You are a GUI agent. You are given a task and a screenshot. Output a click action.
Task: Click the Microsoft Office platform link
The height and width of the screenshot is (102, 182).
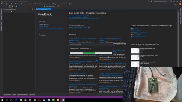(x=137, y=35)
